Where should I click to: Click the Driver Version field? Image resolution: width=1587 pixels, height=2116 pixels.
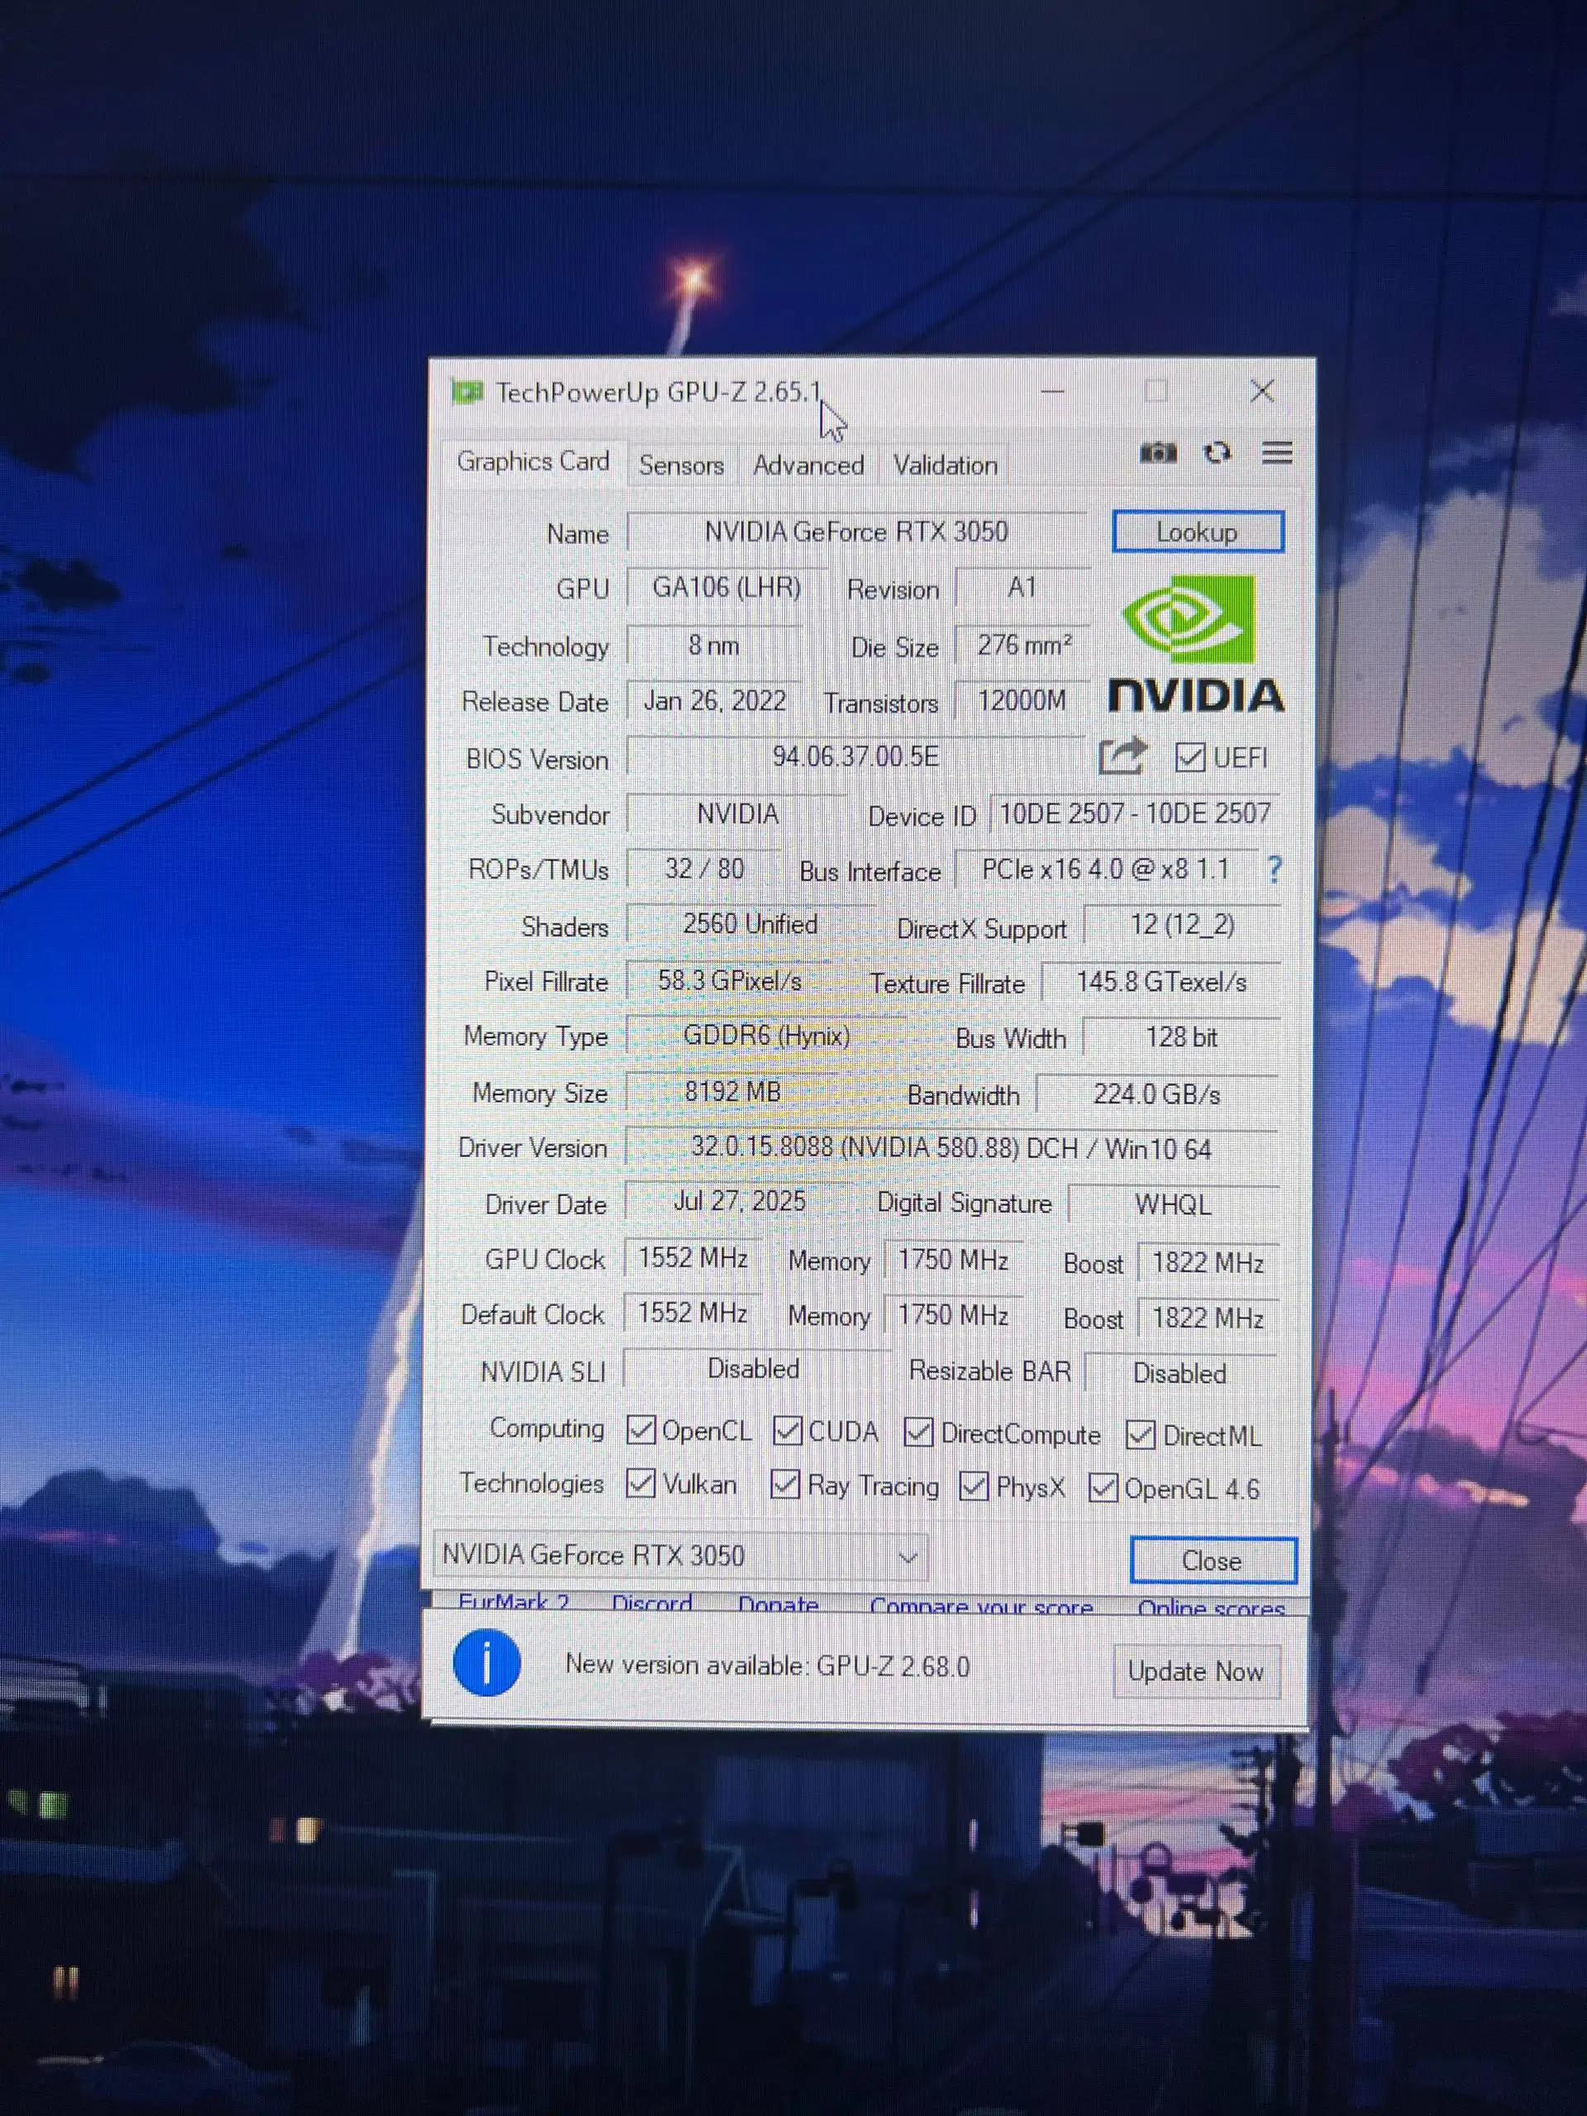coord(951,1148)
